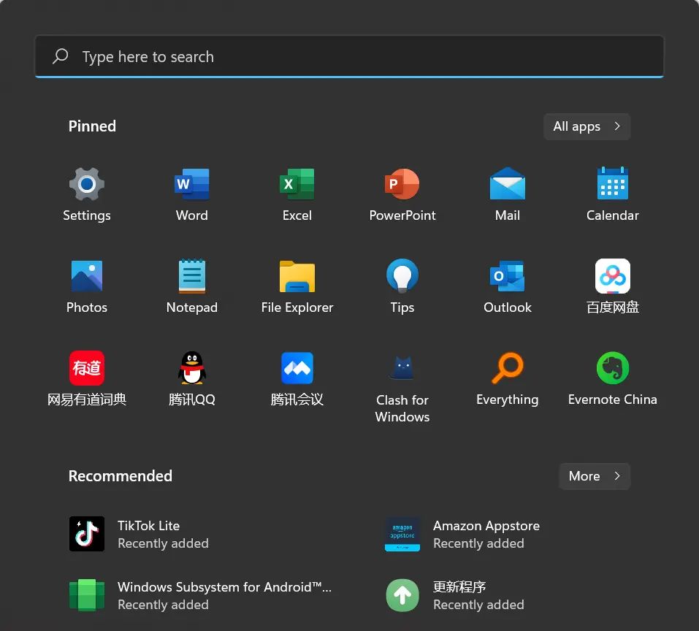Image resolution: width=699 pixels, height=631 pixels.
Task: Click the search input field
Action: 349,56
